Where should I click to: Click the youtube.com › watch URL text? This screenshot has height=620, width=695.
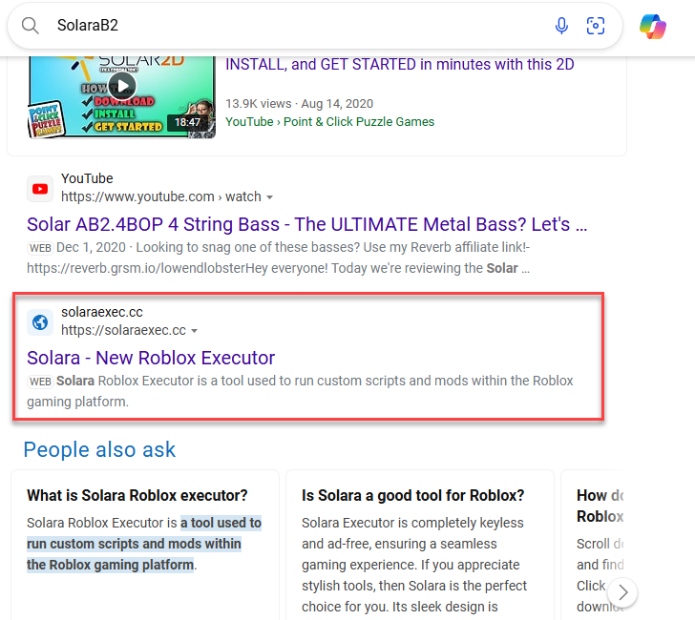[160, 197]
